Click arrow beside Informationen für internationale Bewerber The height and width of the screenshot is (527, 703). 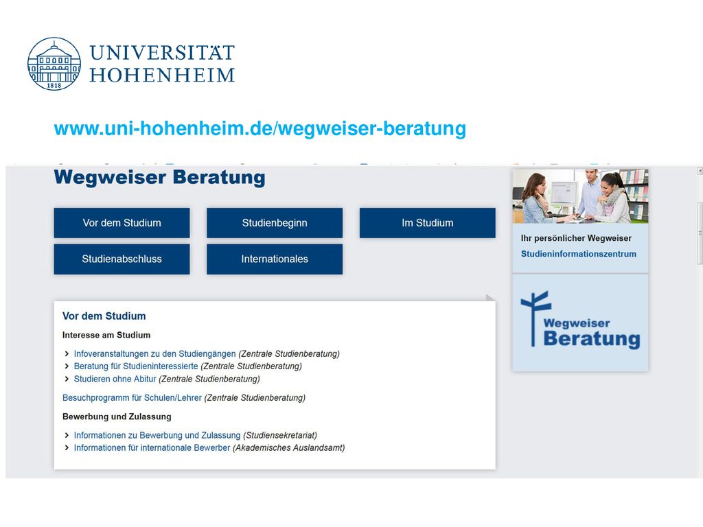[x=67, y=447]
